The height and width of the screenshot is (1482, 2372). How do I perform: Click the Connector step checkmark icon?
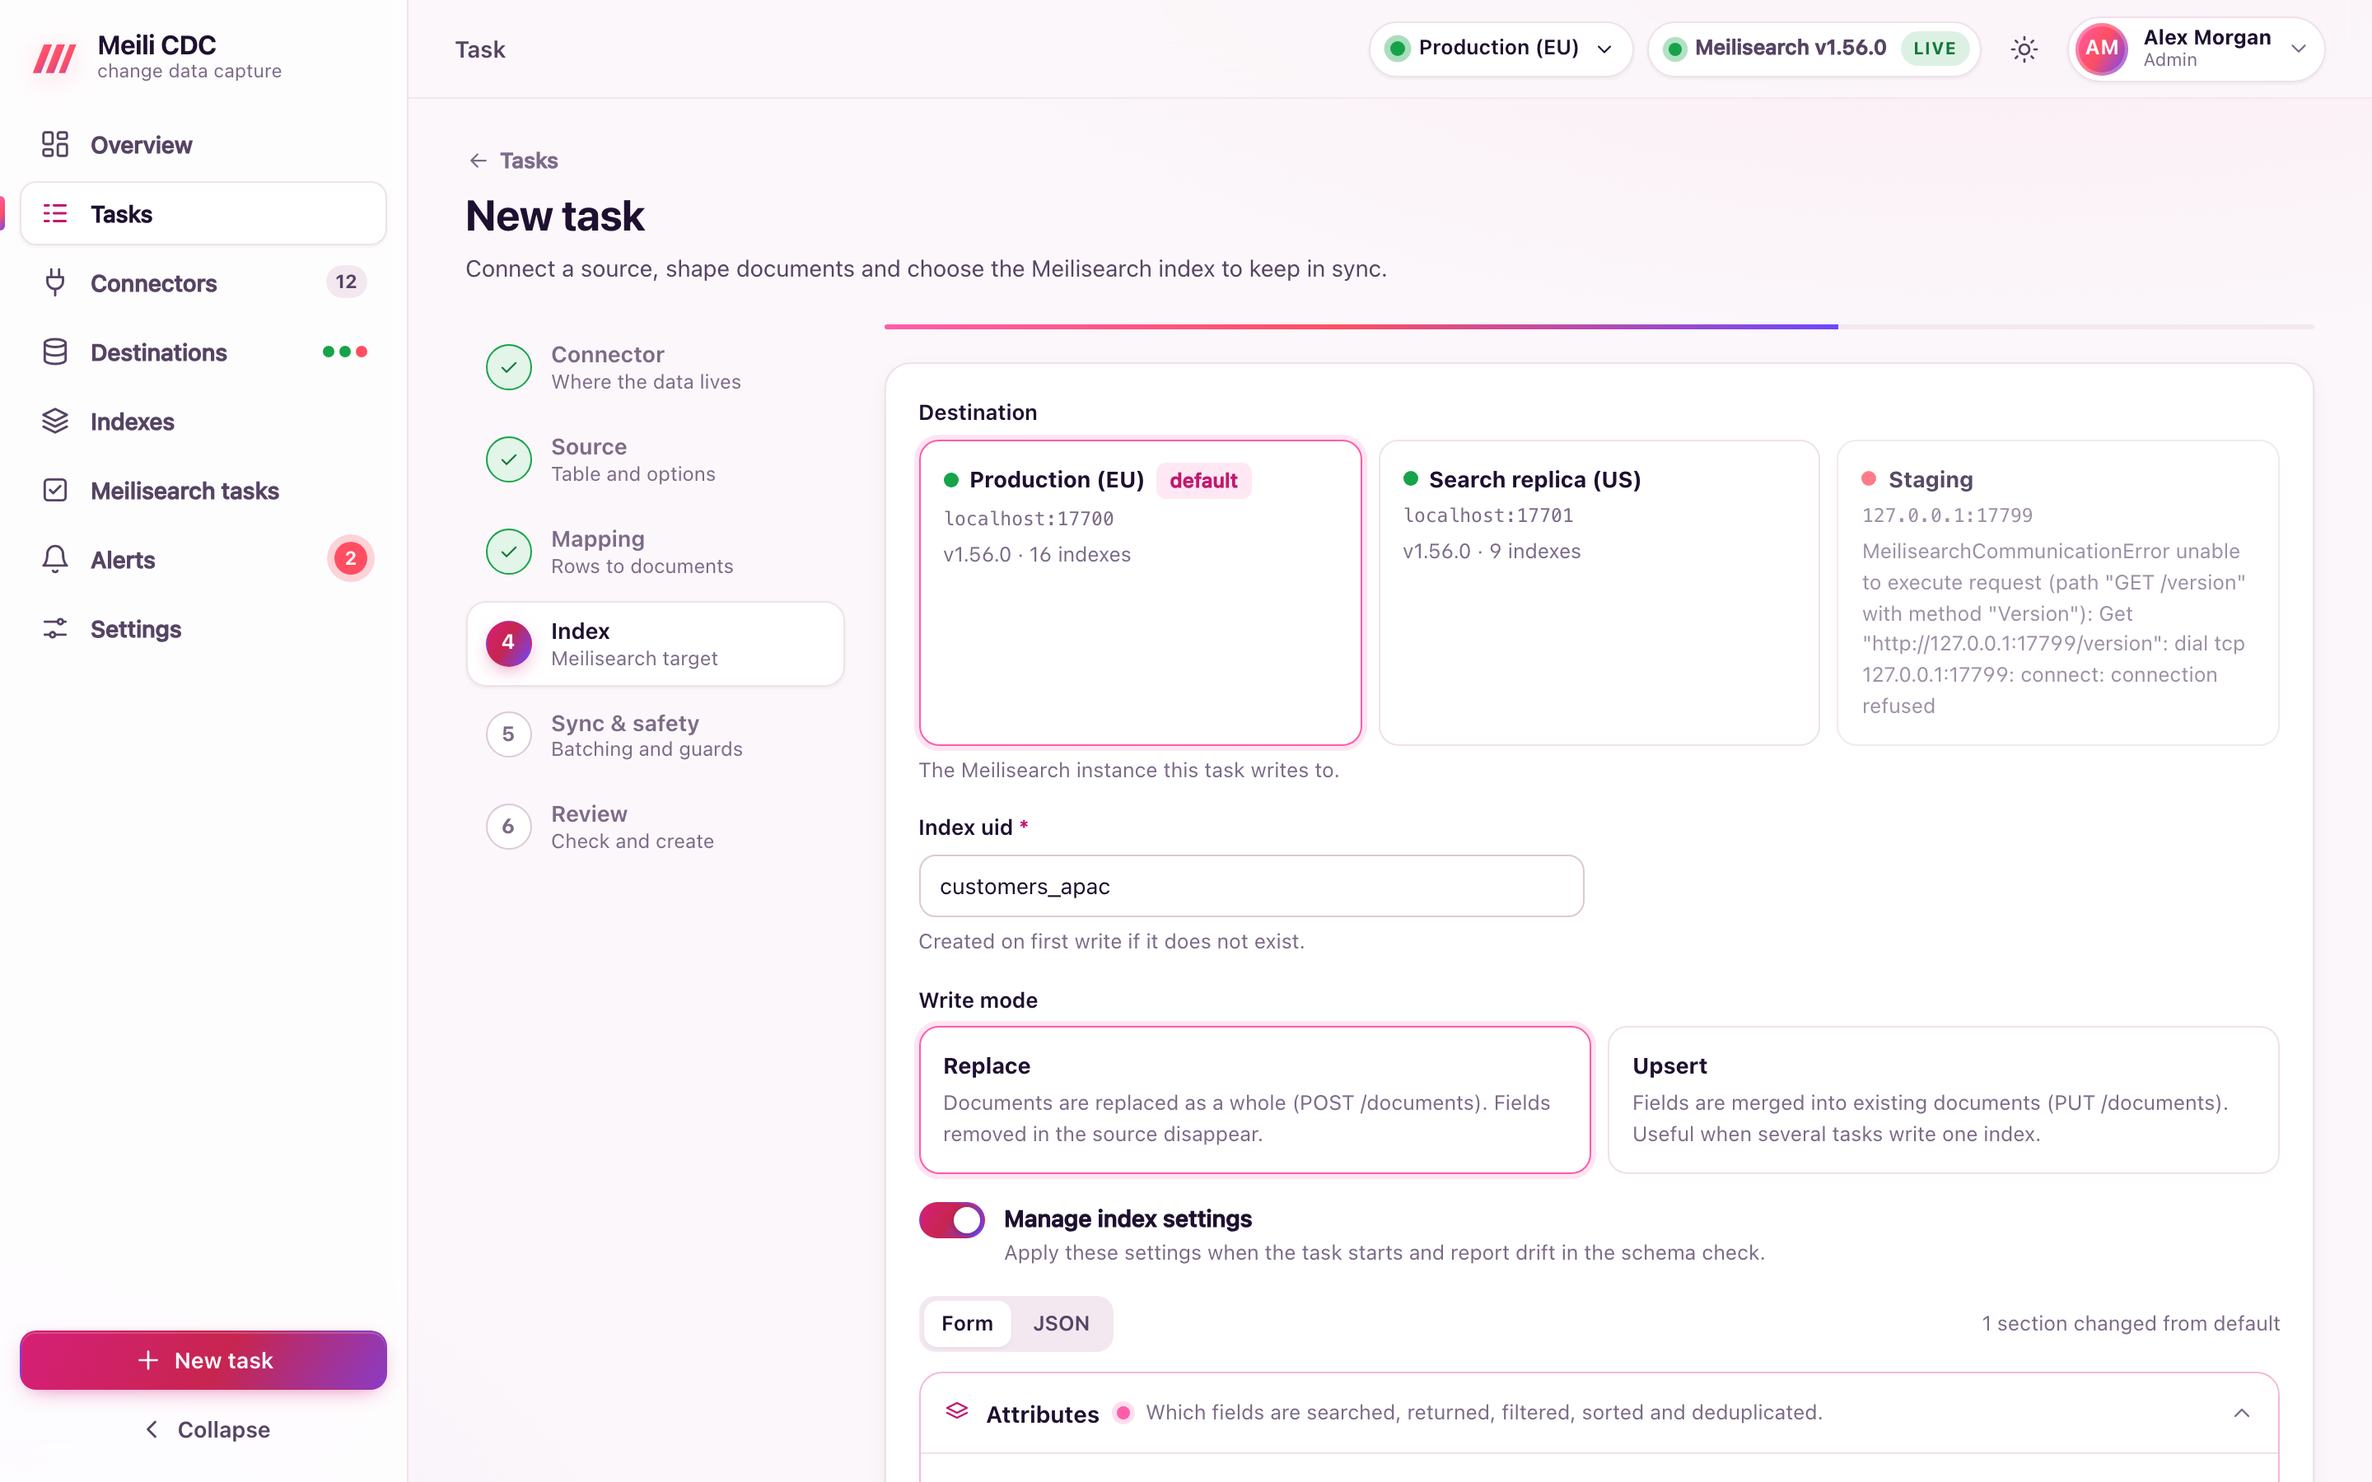[x=509, y=367]
